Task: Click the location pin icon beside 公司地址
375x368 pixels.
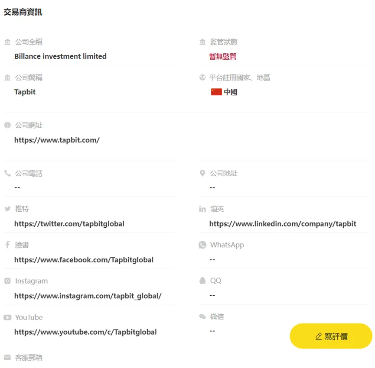Action: click(202, 173)
